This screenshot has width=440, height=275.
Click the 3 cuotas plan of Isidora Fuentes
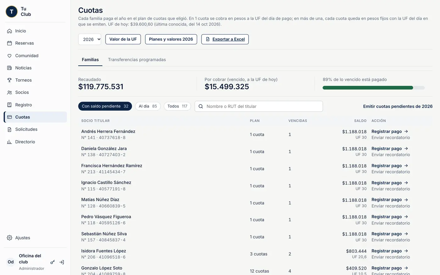click(x=259, y=254)
